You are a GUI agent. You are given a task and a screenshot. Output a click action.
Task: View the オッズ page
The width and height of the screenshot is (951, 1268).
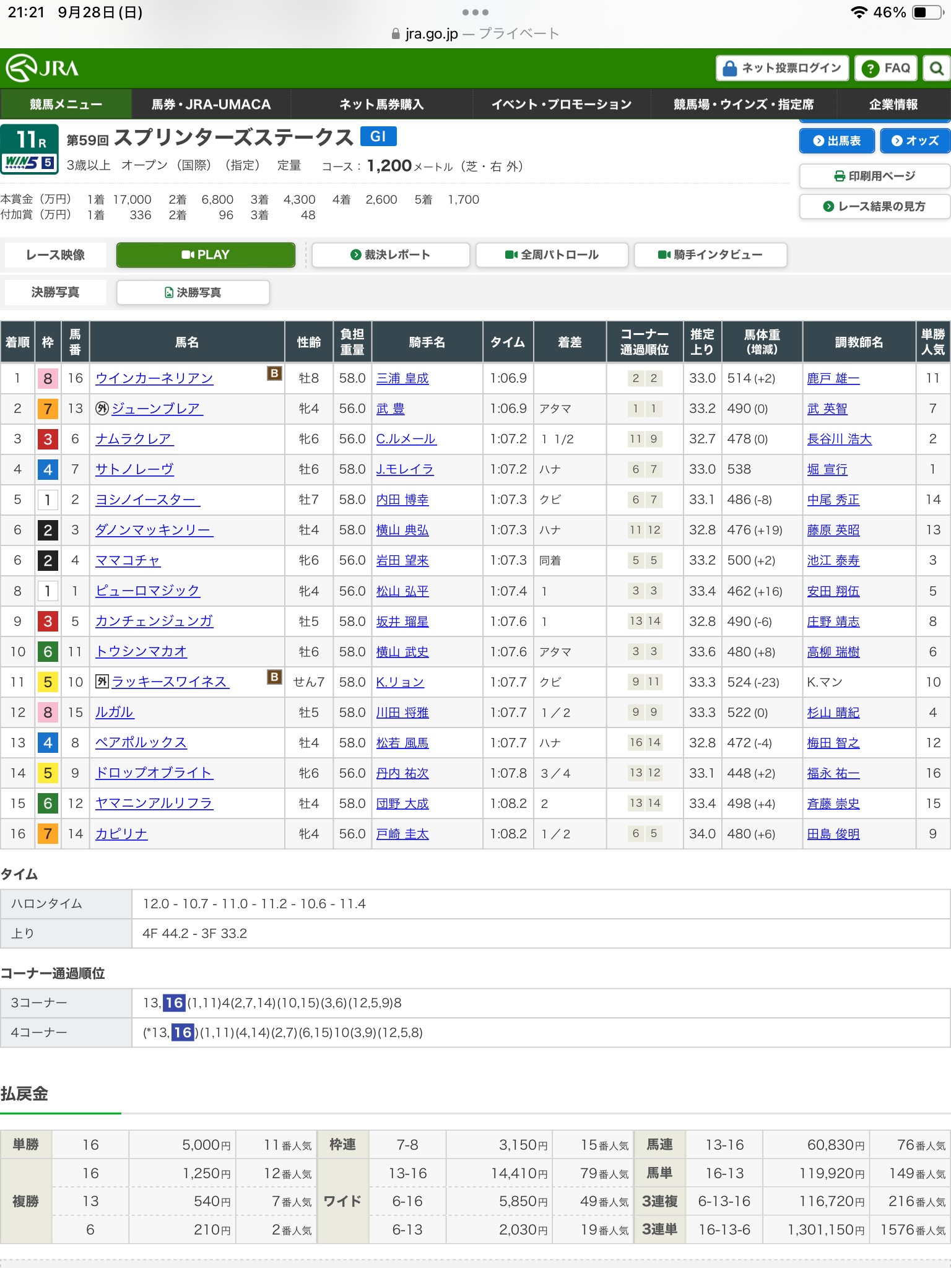[915, 141]
